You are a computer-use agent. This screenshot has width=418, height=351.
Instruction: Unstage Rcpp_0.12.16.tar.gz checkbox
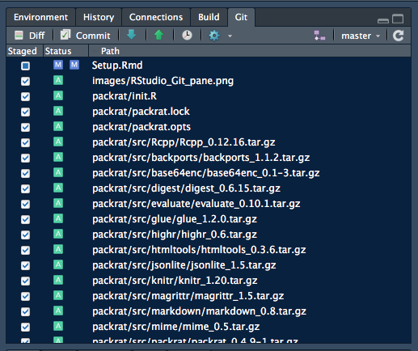(26, 142)
